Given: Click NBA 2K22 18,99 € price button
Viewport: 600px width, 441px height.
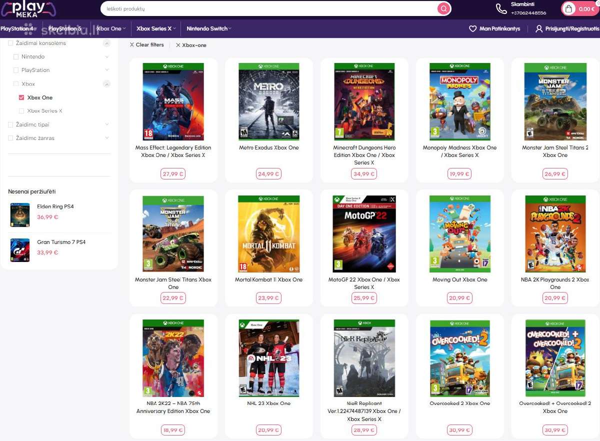Looking at the screenshot, I should (173, 430).
